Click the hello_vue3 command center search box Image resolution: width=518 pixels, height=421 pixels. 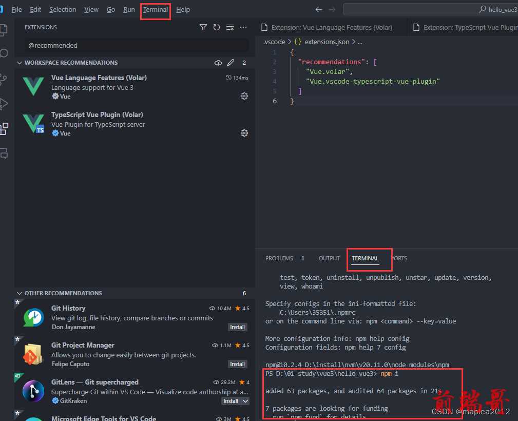[430, 9]
